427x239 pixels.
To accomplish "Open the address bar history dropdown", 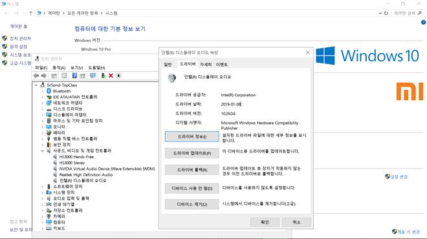I will click(x=380, y=13).
